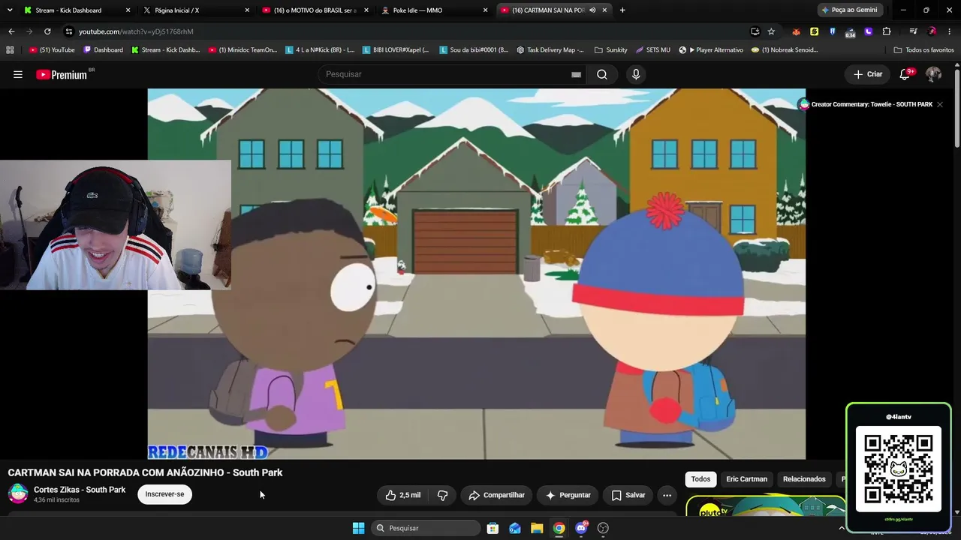Image resolution: width=961 pixels, height=540 pixels.
Task: Switch to Página Inicial / X tab
Action: pyautogui.click(x=197, y=10)
